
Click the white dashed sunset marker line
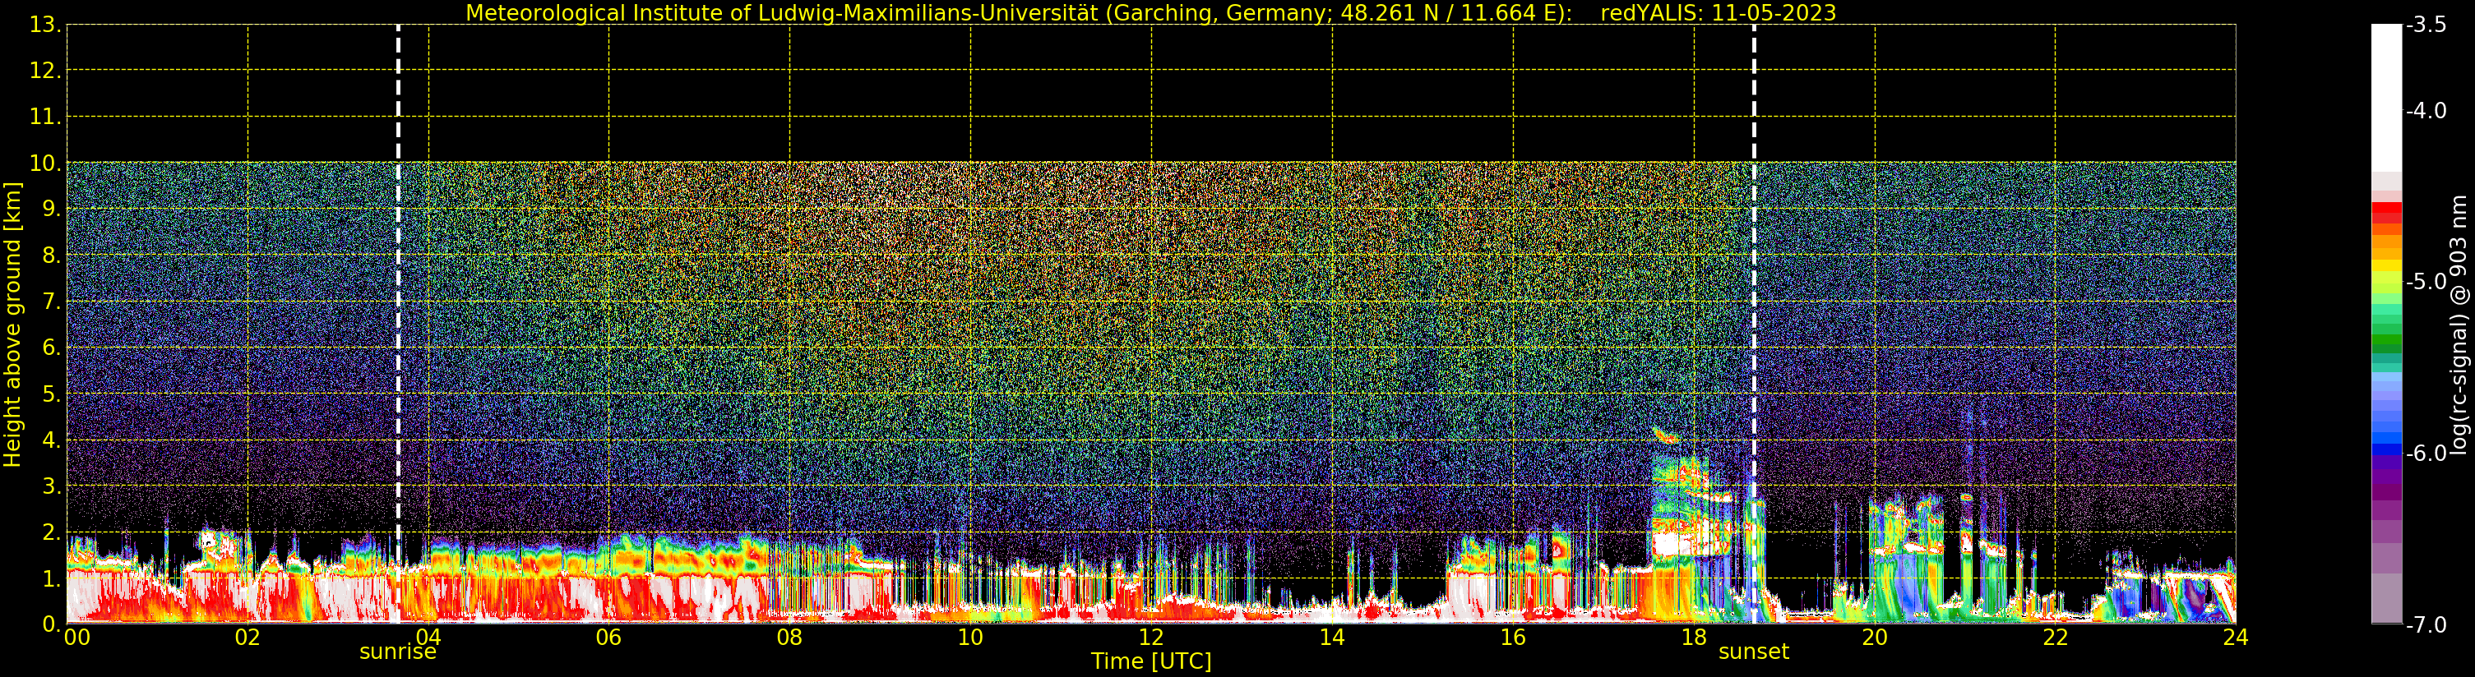click(1753, 324)
